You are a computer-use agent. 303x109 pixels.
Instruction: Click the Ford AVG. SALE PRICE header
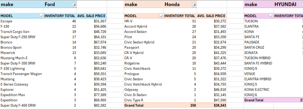[92, 16]
